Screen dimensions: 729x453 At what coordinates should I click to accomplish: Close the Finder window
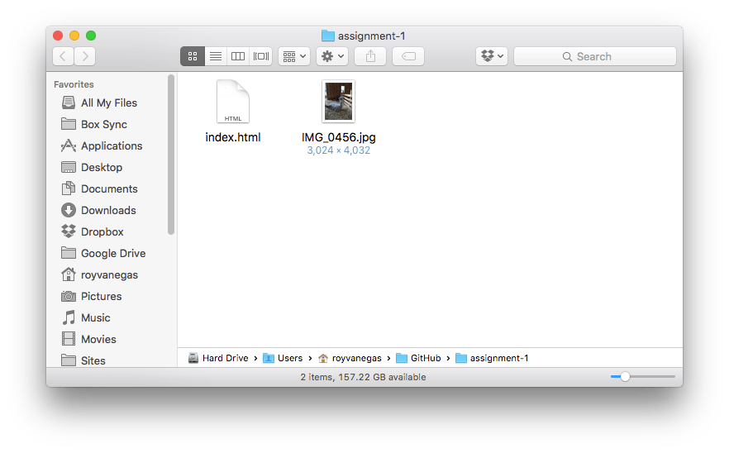point(58,36)
